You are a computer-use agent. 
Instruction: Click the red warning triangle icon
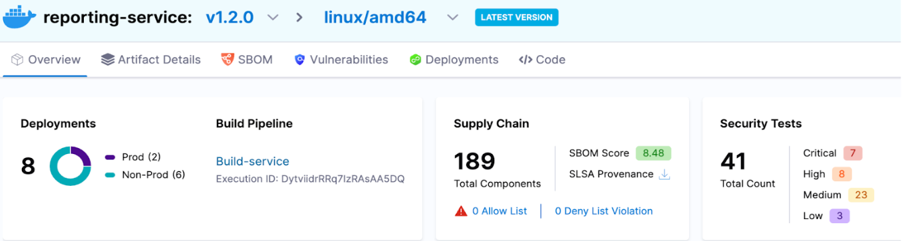click(461, 211)
